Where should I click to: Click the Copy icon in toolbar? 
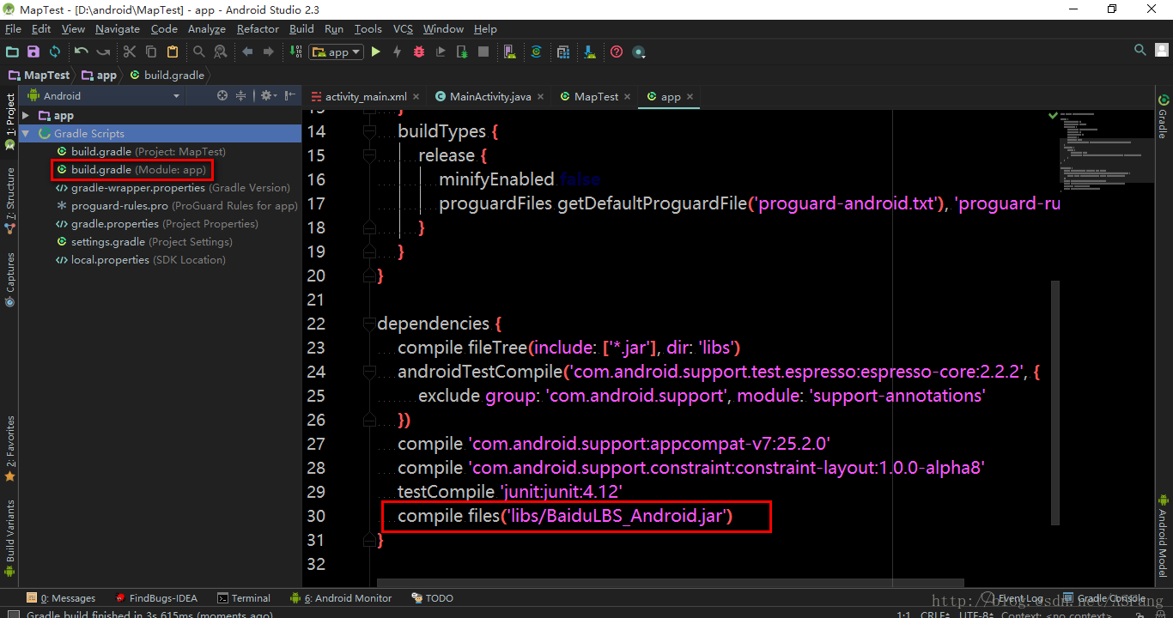[x=151, y=51]
